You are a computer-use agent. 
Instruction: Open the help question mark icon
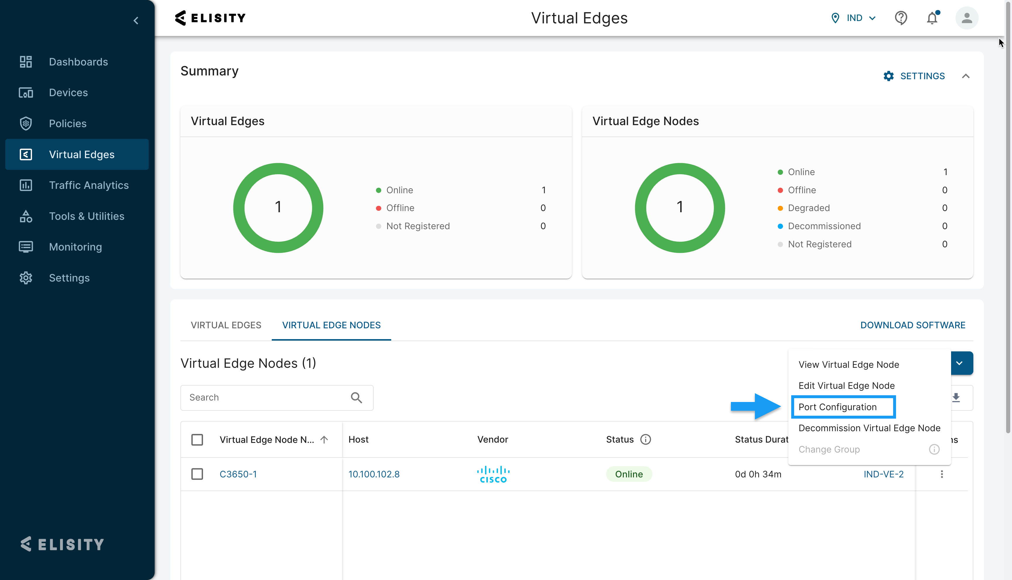click(x=900, y=18)
